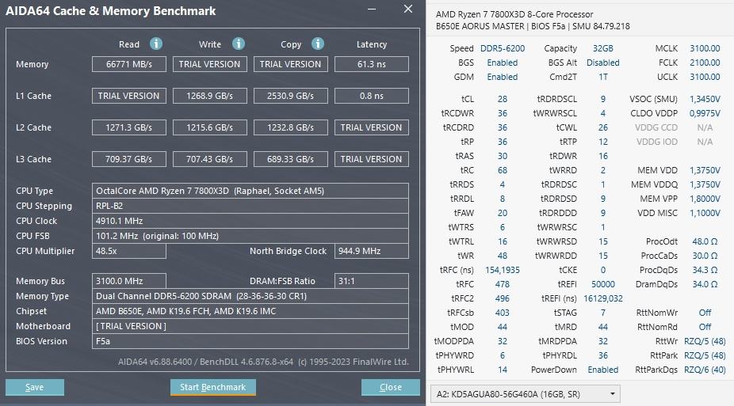Click GDM Enabled value
Screen dimensions: 734x406
click(x=503, y=77)
